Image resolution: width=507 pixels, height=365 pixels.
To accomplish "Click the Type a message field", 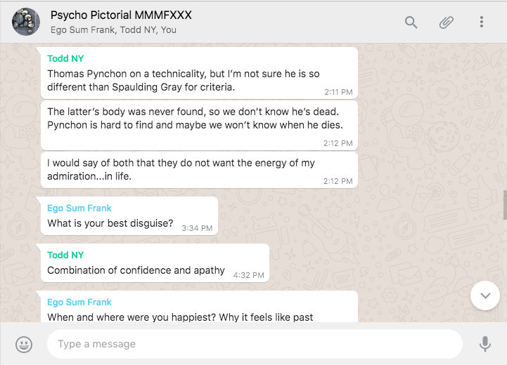I will (253, 344).
